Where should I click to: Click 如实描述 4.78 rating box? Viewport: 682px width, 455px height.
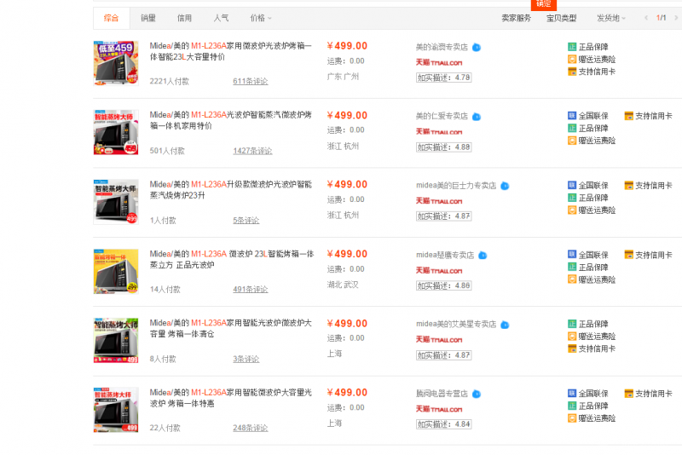point(443,78)
